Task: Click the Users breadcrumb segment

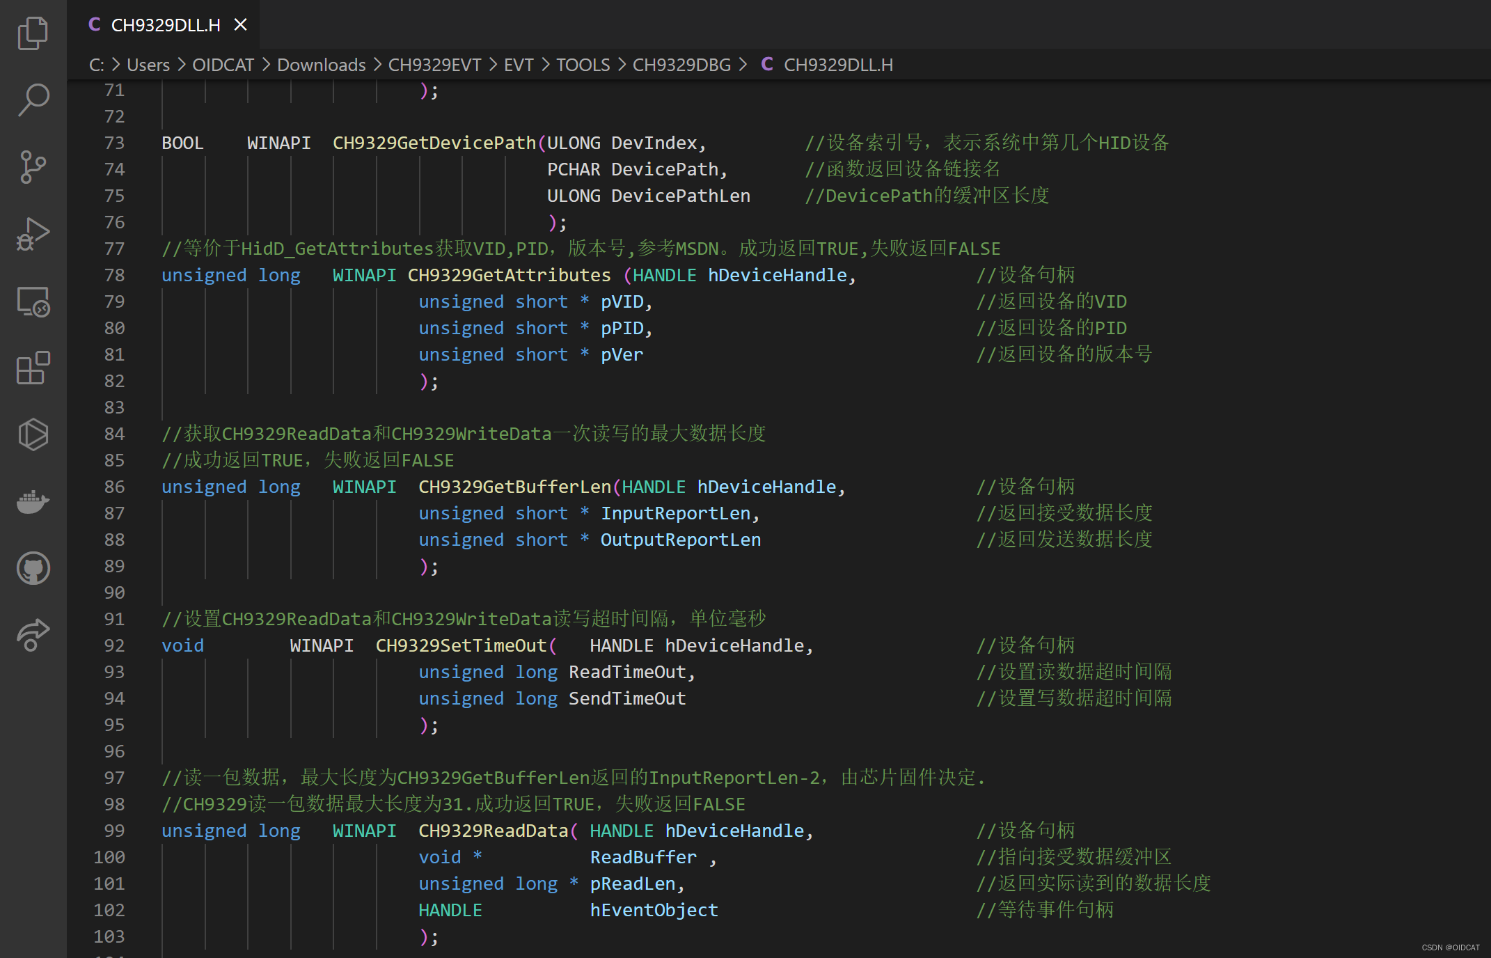Action: (148, 65)
